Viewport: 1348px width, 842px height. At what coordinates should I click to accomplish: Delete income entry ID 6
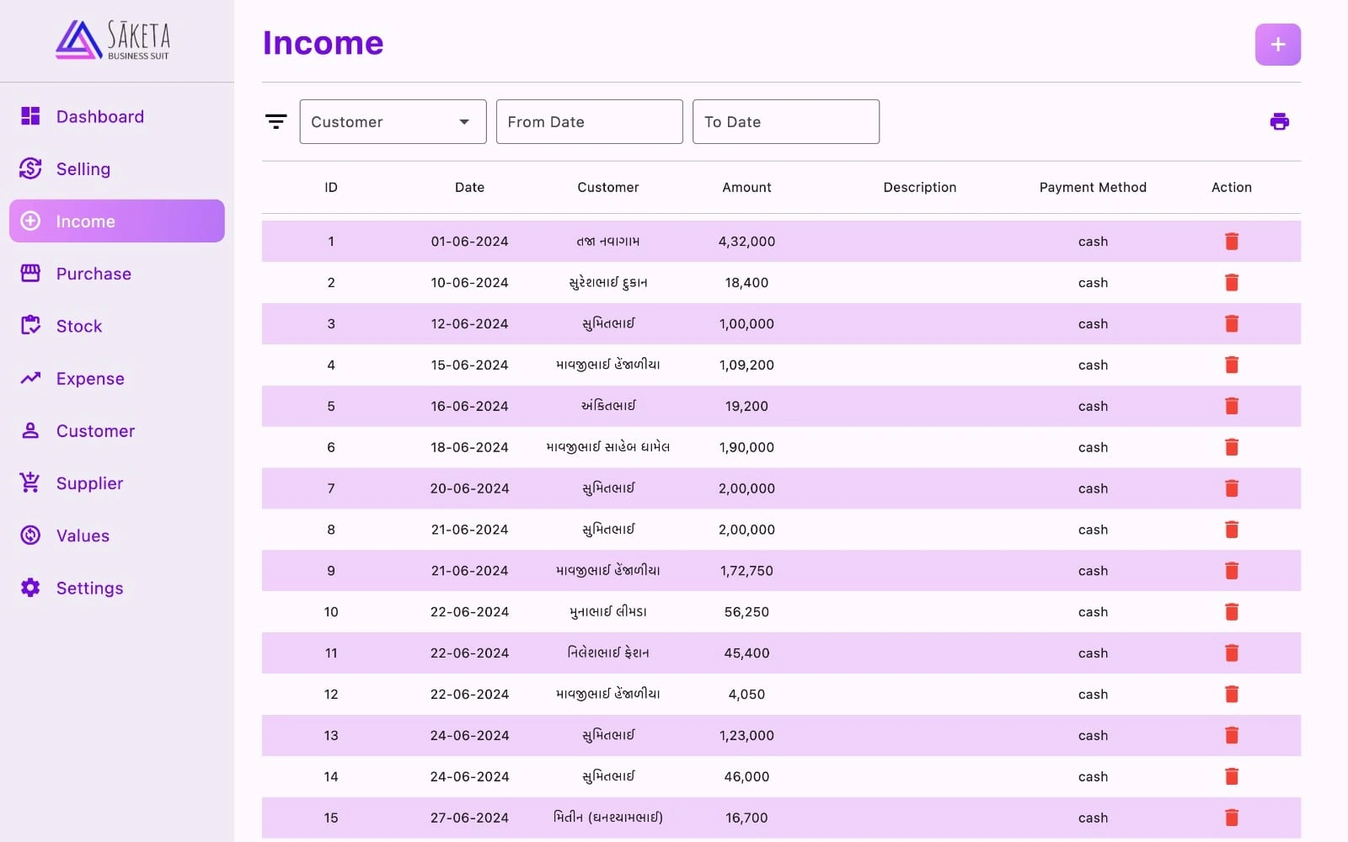[1232, 447]
